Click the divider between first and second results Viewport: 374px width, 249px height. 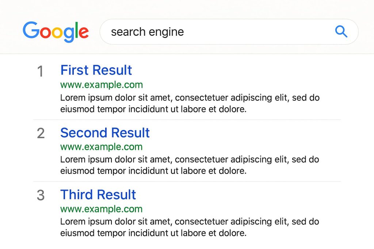(187, 120)
